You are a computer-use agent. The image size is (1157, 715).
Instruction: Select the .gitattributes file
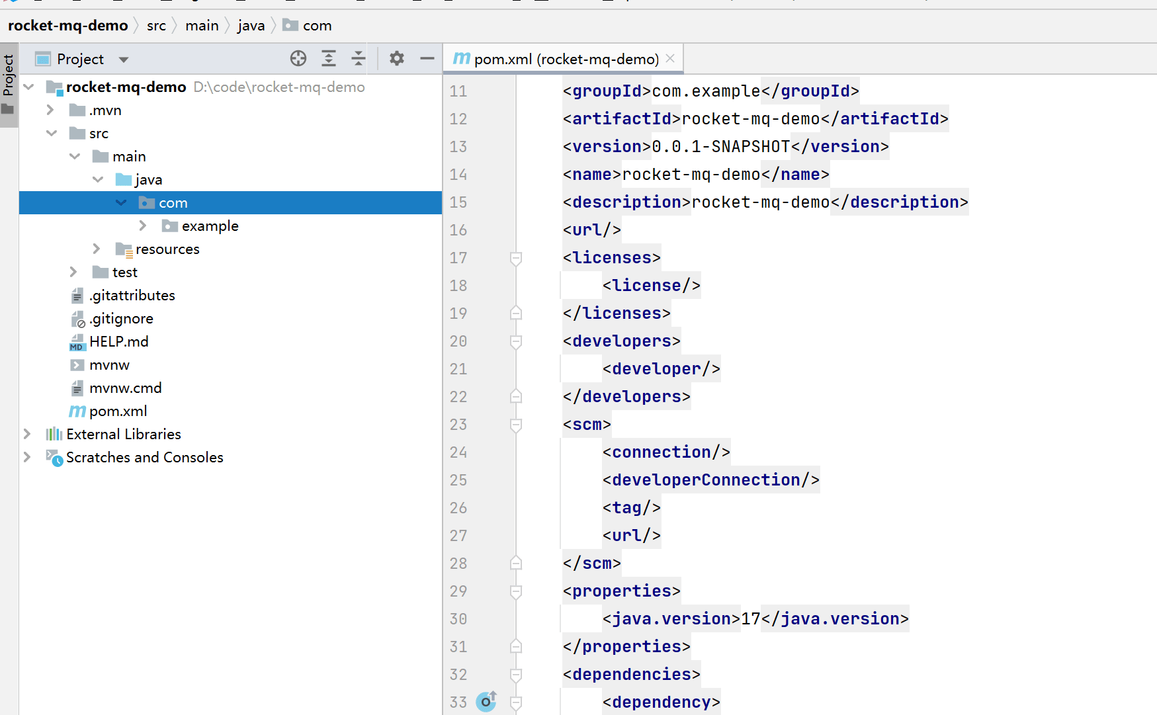[132, 295]
